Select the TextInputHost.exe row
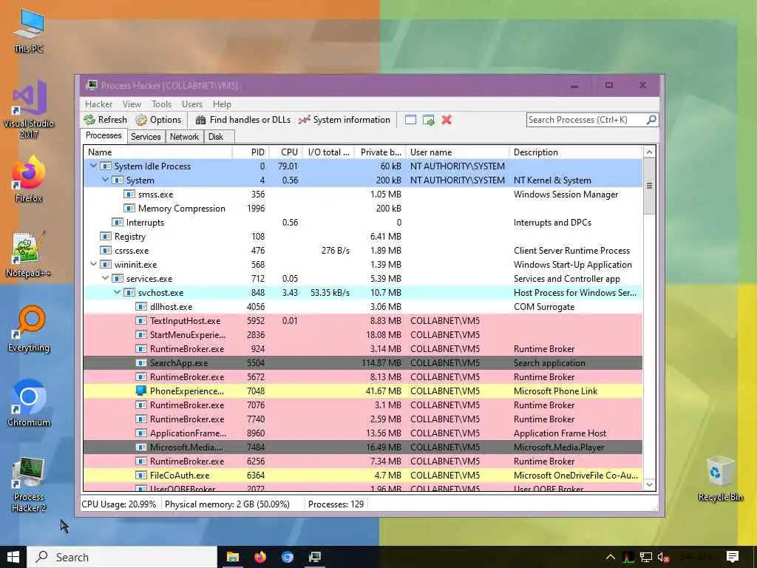 pos(362,321)
